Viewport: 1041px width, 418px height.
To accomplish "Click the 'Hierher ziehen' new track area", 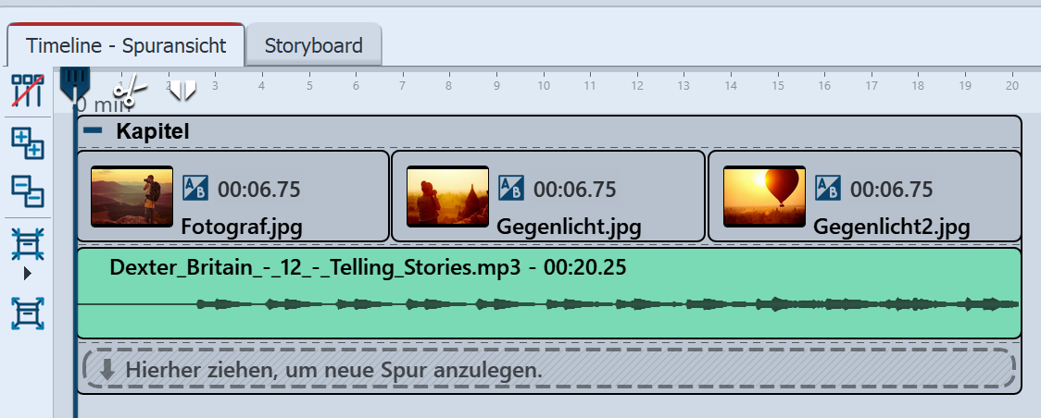I will coord(548,370).
